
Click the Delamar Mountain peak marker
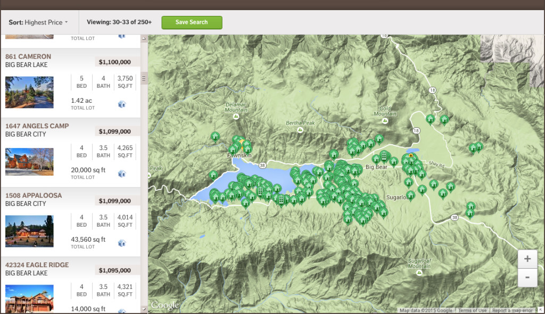236,117
